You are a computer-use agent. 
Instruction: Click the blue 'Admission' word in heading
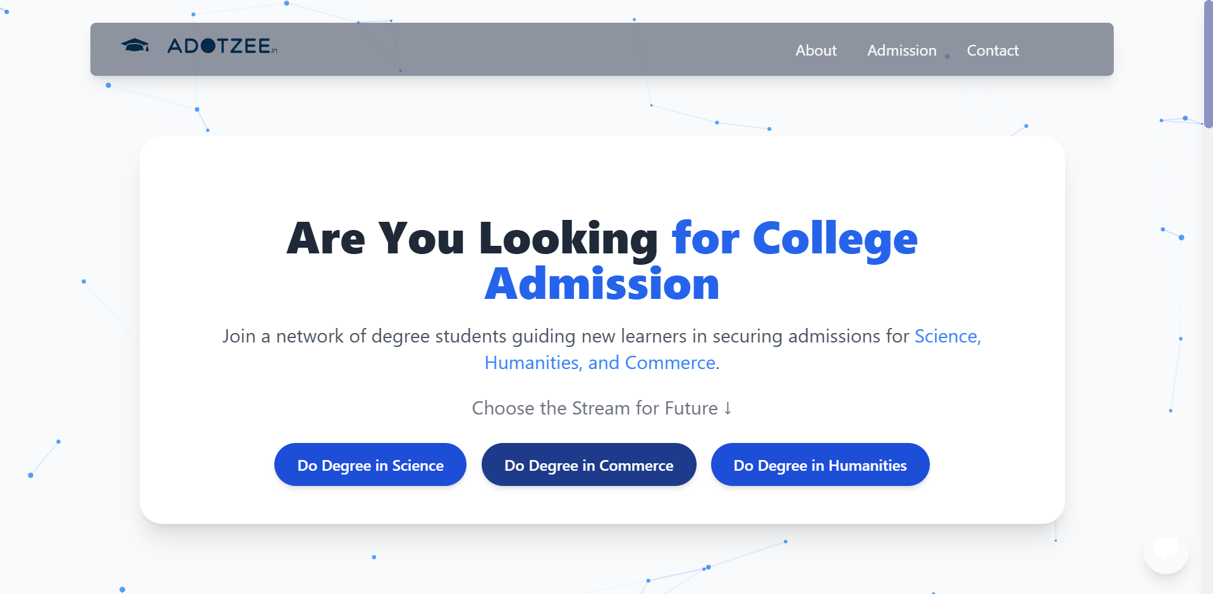point(602,284)
